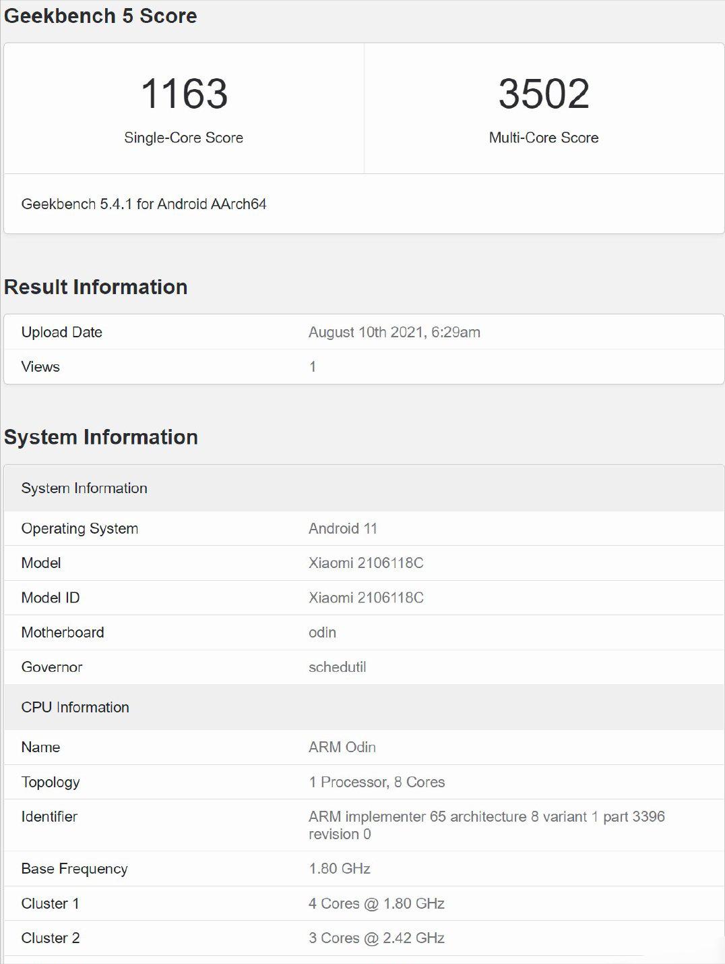Click the upload date August 10th 2021 value
The image size is (725, 964).
tap(394, 332)
